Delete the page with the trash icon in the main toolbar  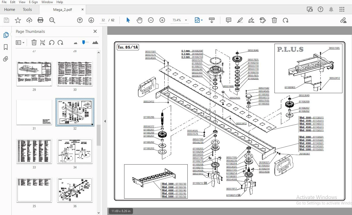274,20
